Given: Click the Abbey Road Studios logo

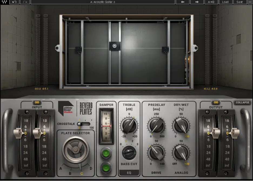Looking at the screenshot, I should pos(66,109).
